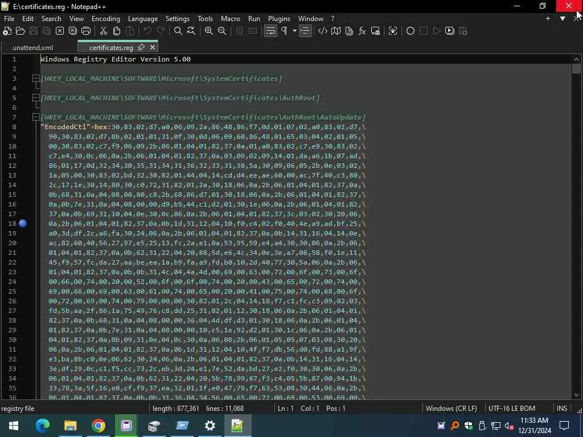This screenshot has height=437, width=583.
Task: Open the Language menu
Action: (143, 19)
